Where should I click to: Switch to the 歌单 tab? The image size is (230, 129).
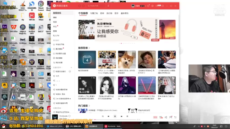pyautogui.click(x=102, y=13)
